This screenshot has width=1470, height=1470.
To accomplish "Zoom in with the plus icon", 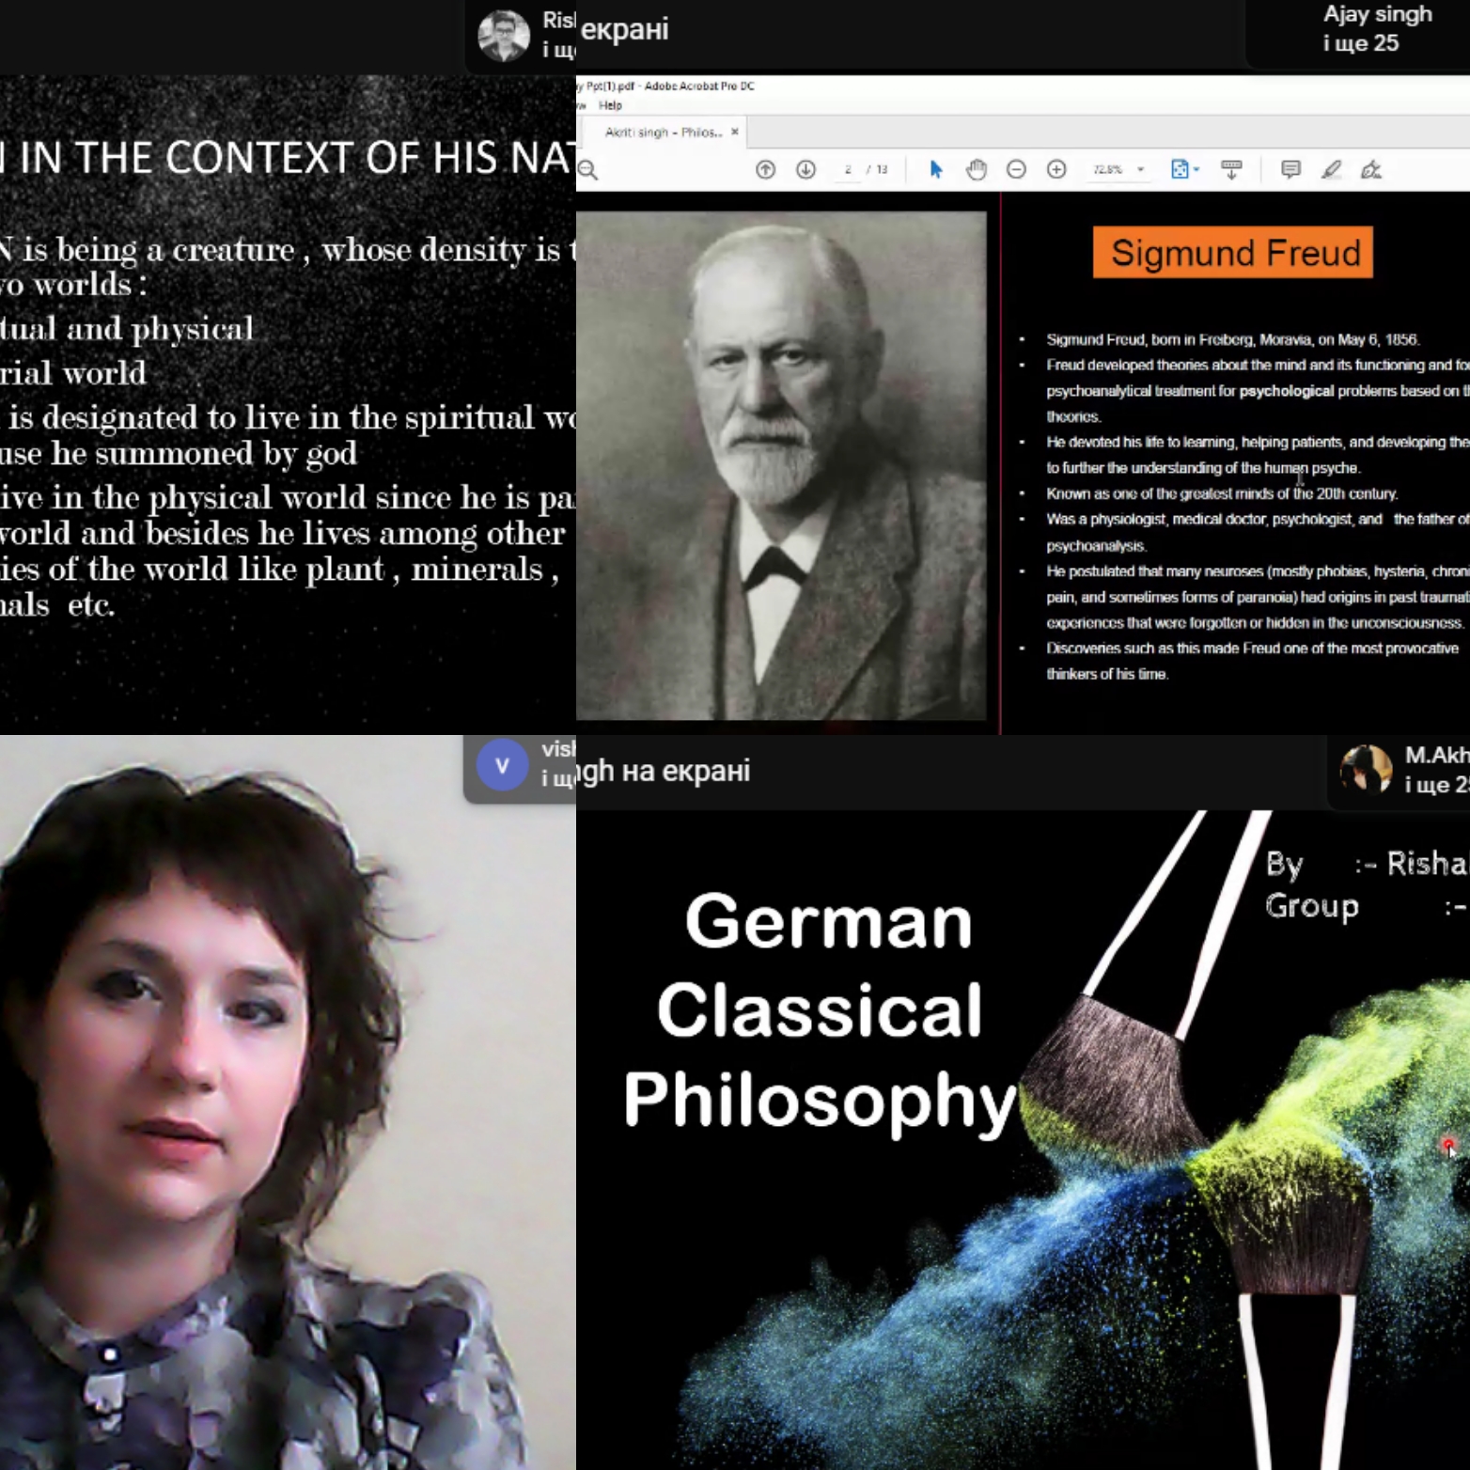I will (x=1056, y=169).
